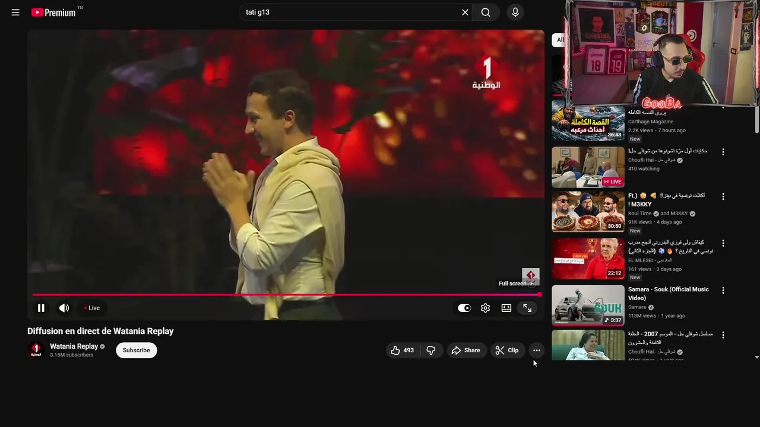The height and width of the screenshot is (427, 760).
Task: Enter full screen mode
Action: 527,308
